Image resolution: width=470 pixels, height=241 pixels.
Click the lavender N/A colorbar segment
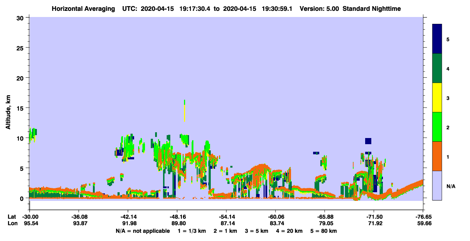pyautogui.click(x=437, y=185)
